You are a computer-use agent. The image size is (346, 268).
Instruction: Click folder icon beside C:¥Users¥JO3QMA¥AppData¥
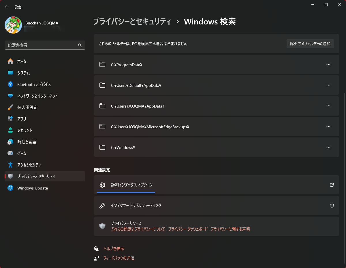102,106
